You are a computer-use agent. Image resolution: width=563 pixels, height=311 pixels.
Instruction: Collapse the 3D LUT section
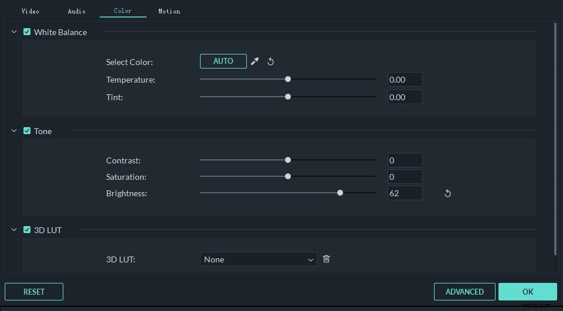(14, 230)
